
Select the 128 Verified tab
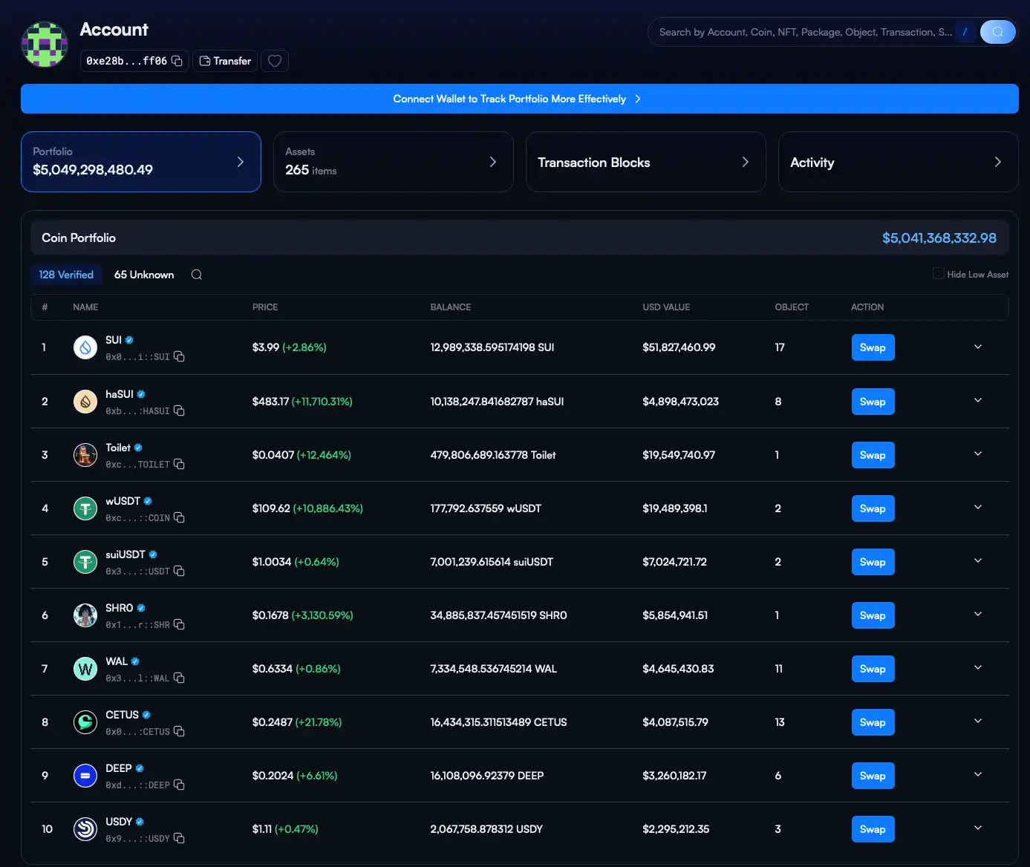66,275
